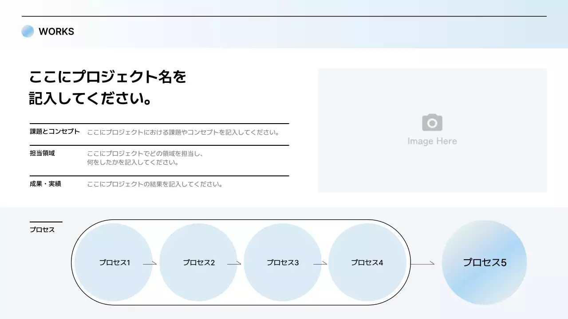Select the light blue gradient header bar
568x319 pixels.
(x=284, y=24)
